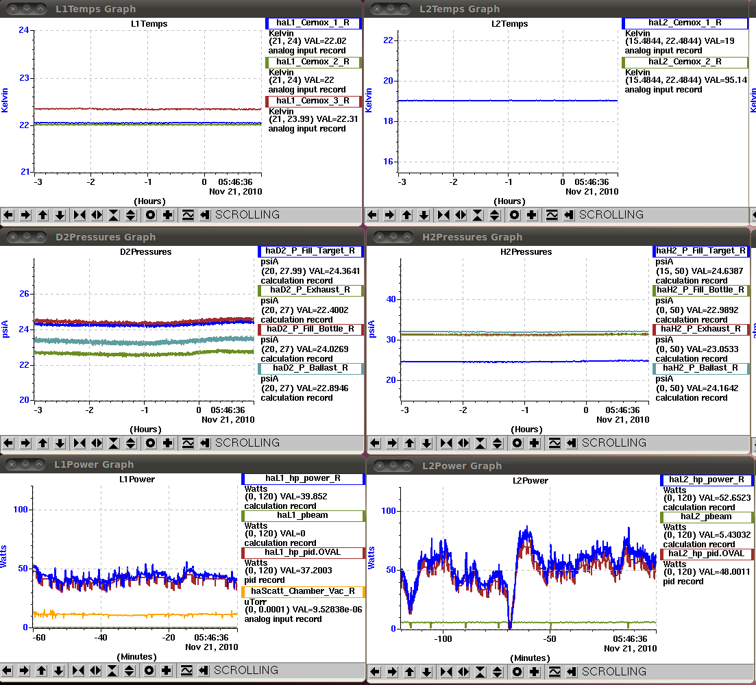Open the graph controls icon in H2Pressures

click(555, 443)
